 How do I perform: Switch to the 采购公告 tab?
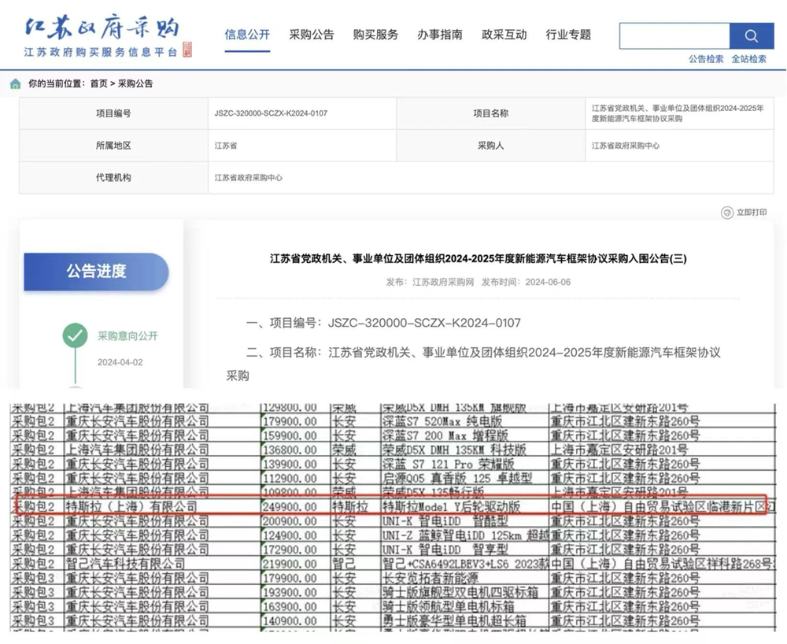point(312,34)
